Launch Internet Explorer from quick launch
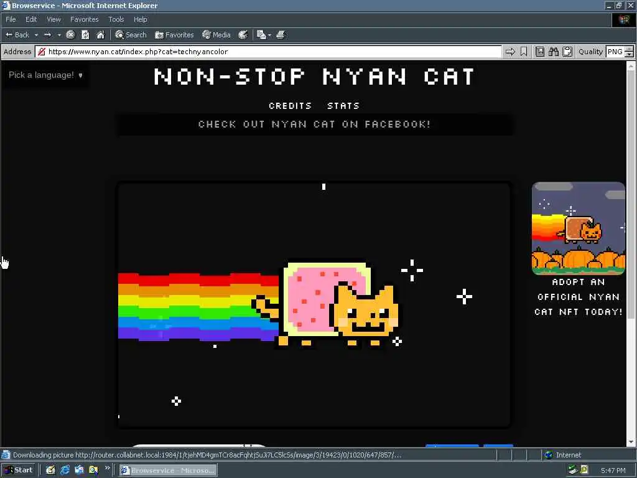Viewport: 637px width, 478px height. (x=65, y=471)
